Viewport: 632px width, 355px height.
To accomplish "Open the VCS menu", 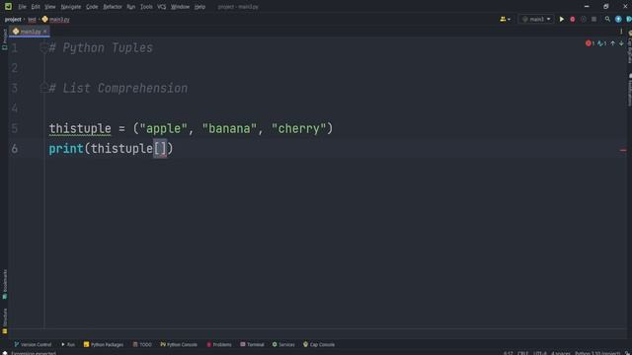I will coord(162,7).
